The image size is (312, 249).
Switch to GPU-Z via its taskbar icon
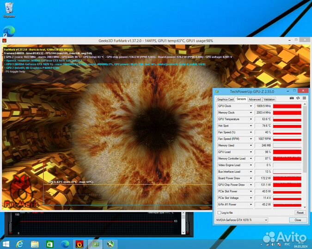96,244
